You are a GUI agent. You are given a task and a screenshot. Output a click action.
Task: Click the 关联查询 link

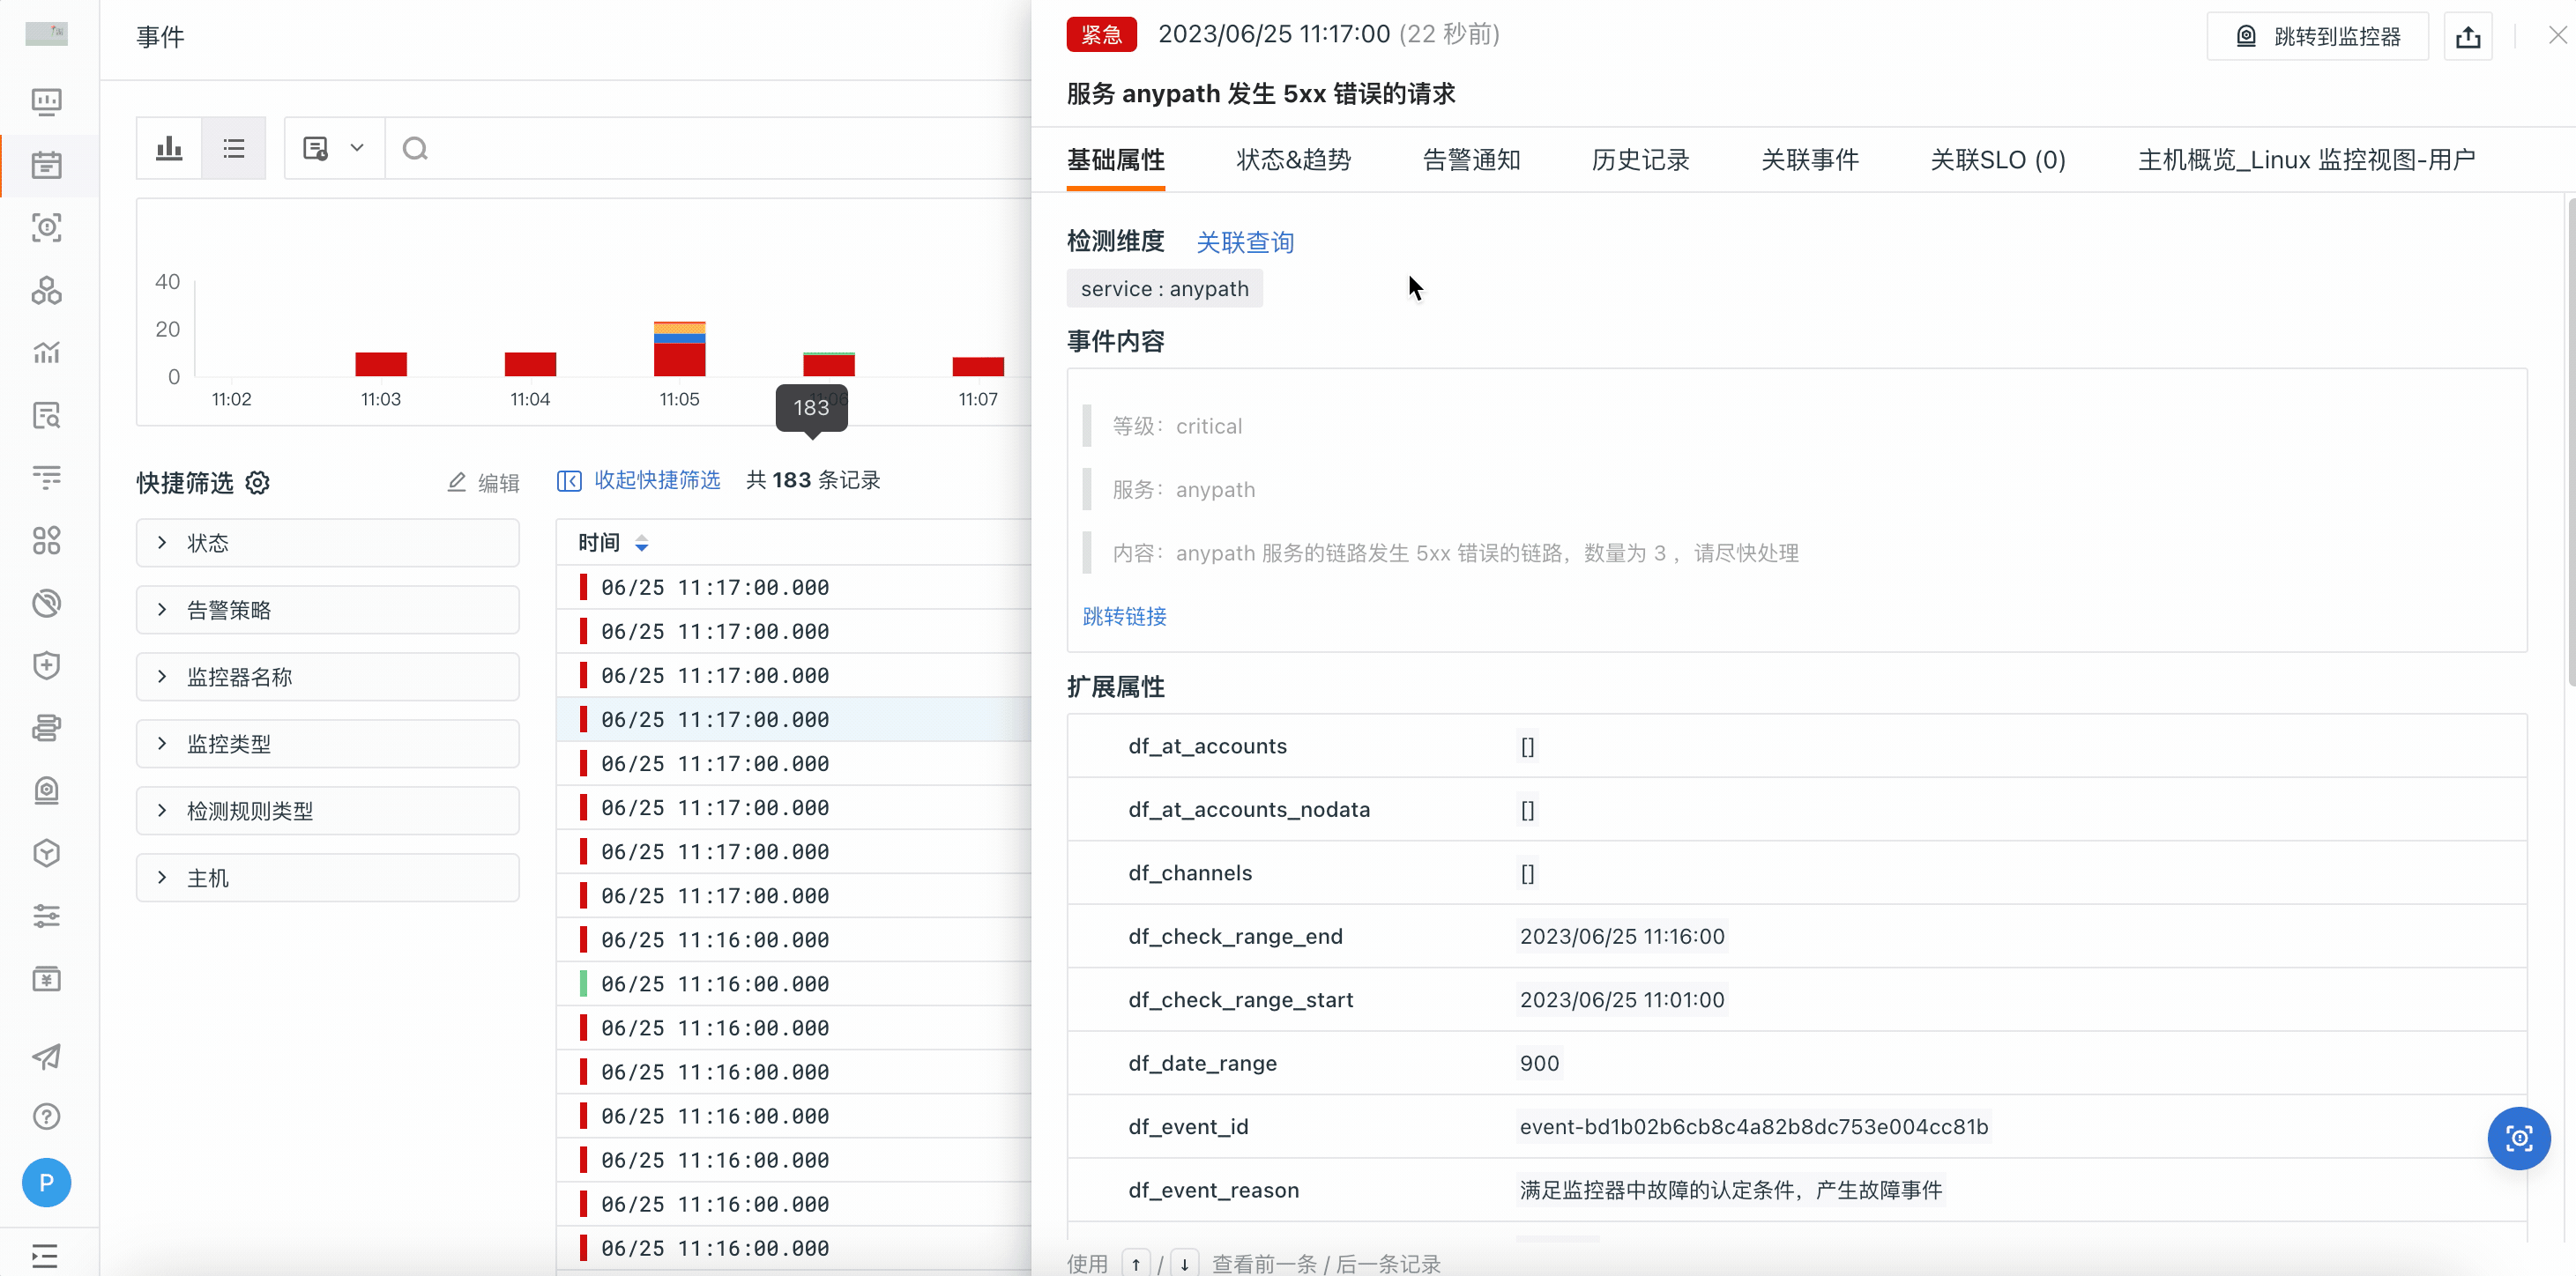[1245, 241]
